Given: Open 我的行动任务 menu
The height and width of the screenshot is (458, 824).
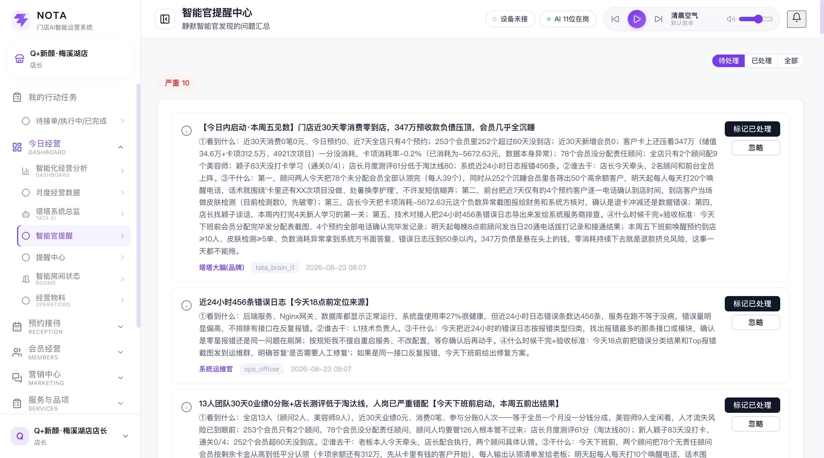Looking at the screenshot, I should [x=69, y=97].
